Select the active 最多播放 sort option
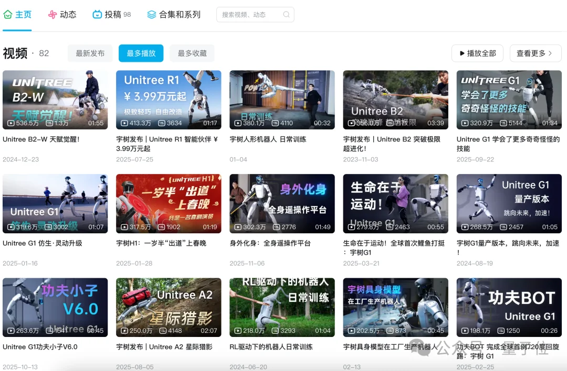 click(x=141, y=53)
